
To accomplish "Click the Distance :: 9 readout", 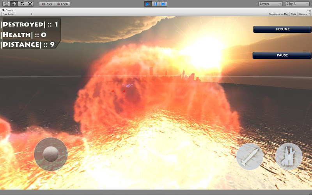I will 28,44.
